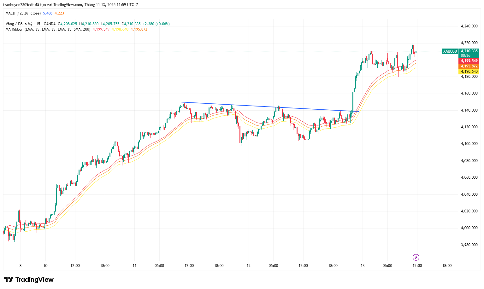484x289 pixels.
Task: Click the MACD (12, 26, close) indicator label
Action: (23, 13)
